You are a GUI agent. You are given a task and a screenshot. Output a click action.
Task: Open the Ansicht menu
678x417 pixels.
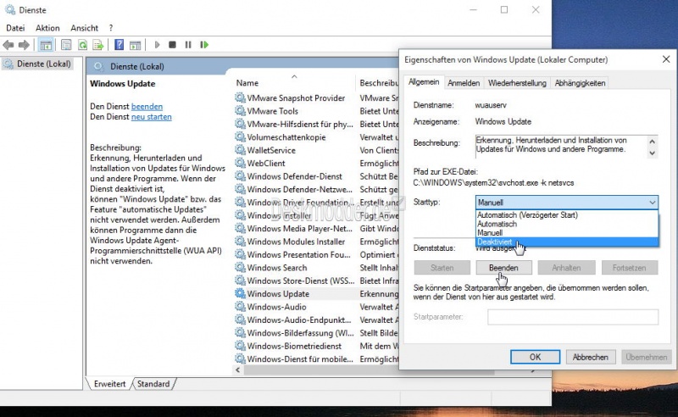tap(84, 28)
